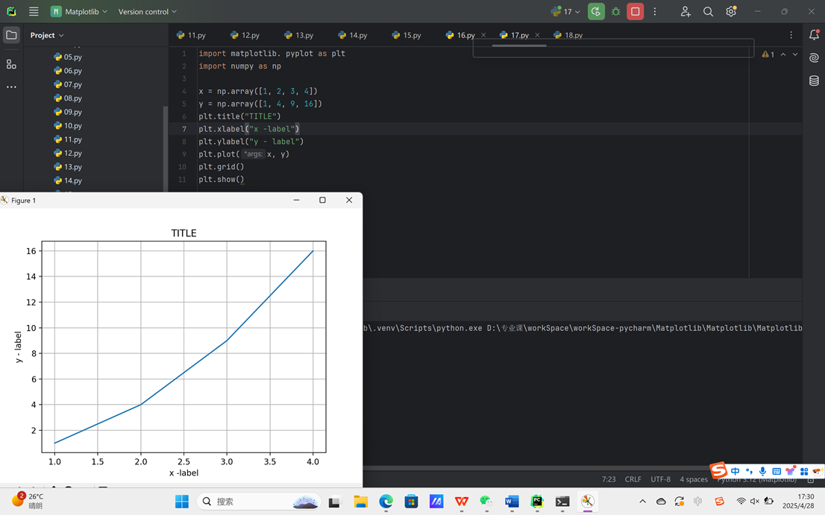Open WeChat from the taskbar

[486, 502]
